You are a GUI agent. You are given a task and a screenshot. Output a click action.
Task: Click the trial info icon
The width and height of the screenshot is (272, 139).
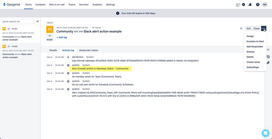118,13
